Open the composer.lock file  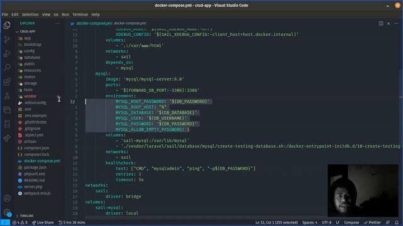[x=37, y=154]
